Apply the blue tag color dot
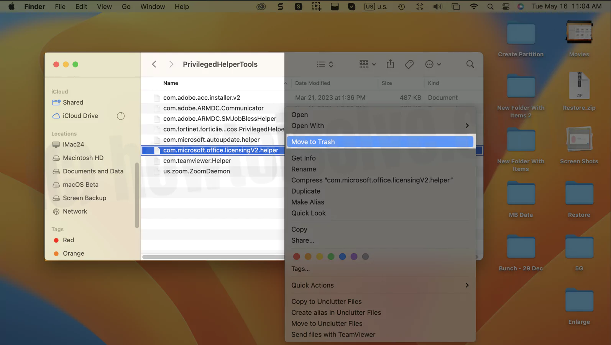The height and width of the screenshot is (345, 611). point(342,256)
